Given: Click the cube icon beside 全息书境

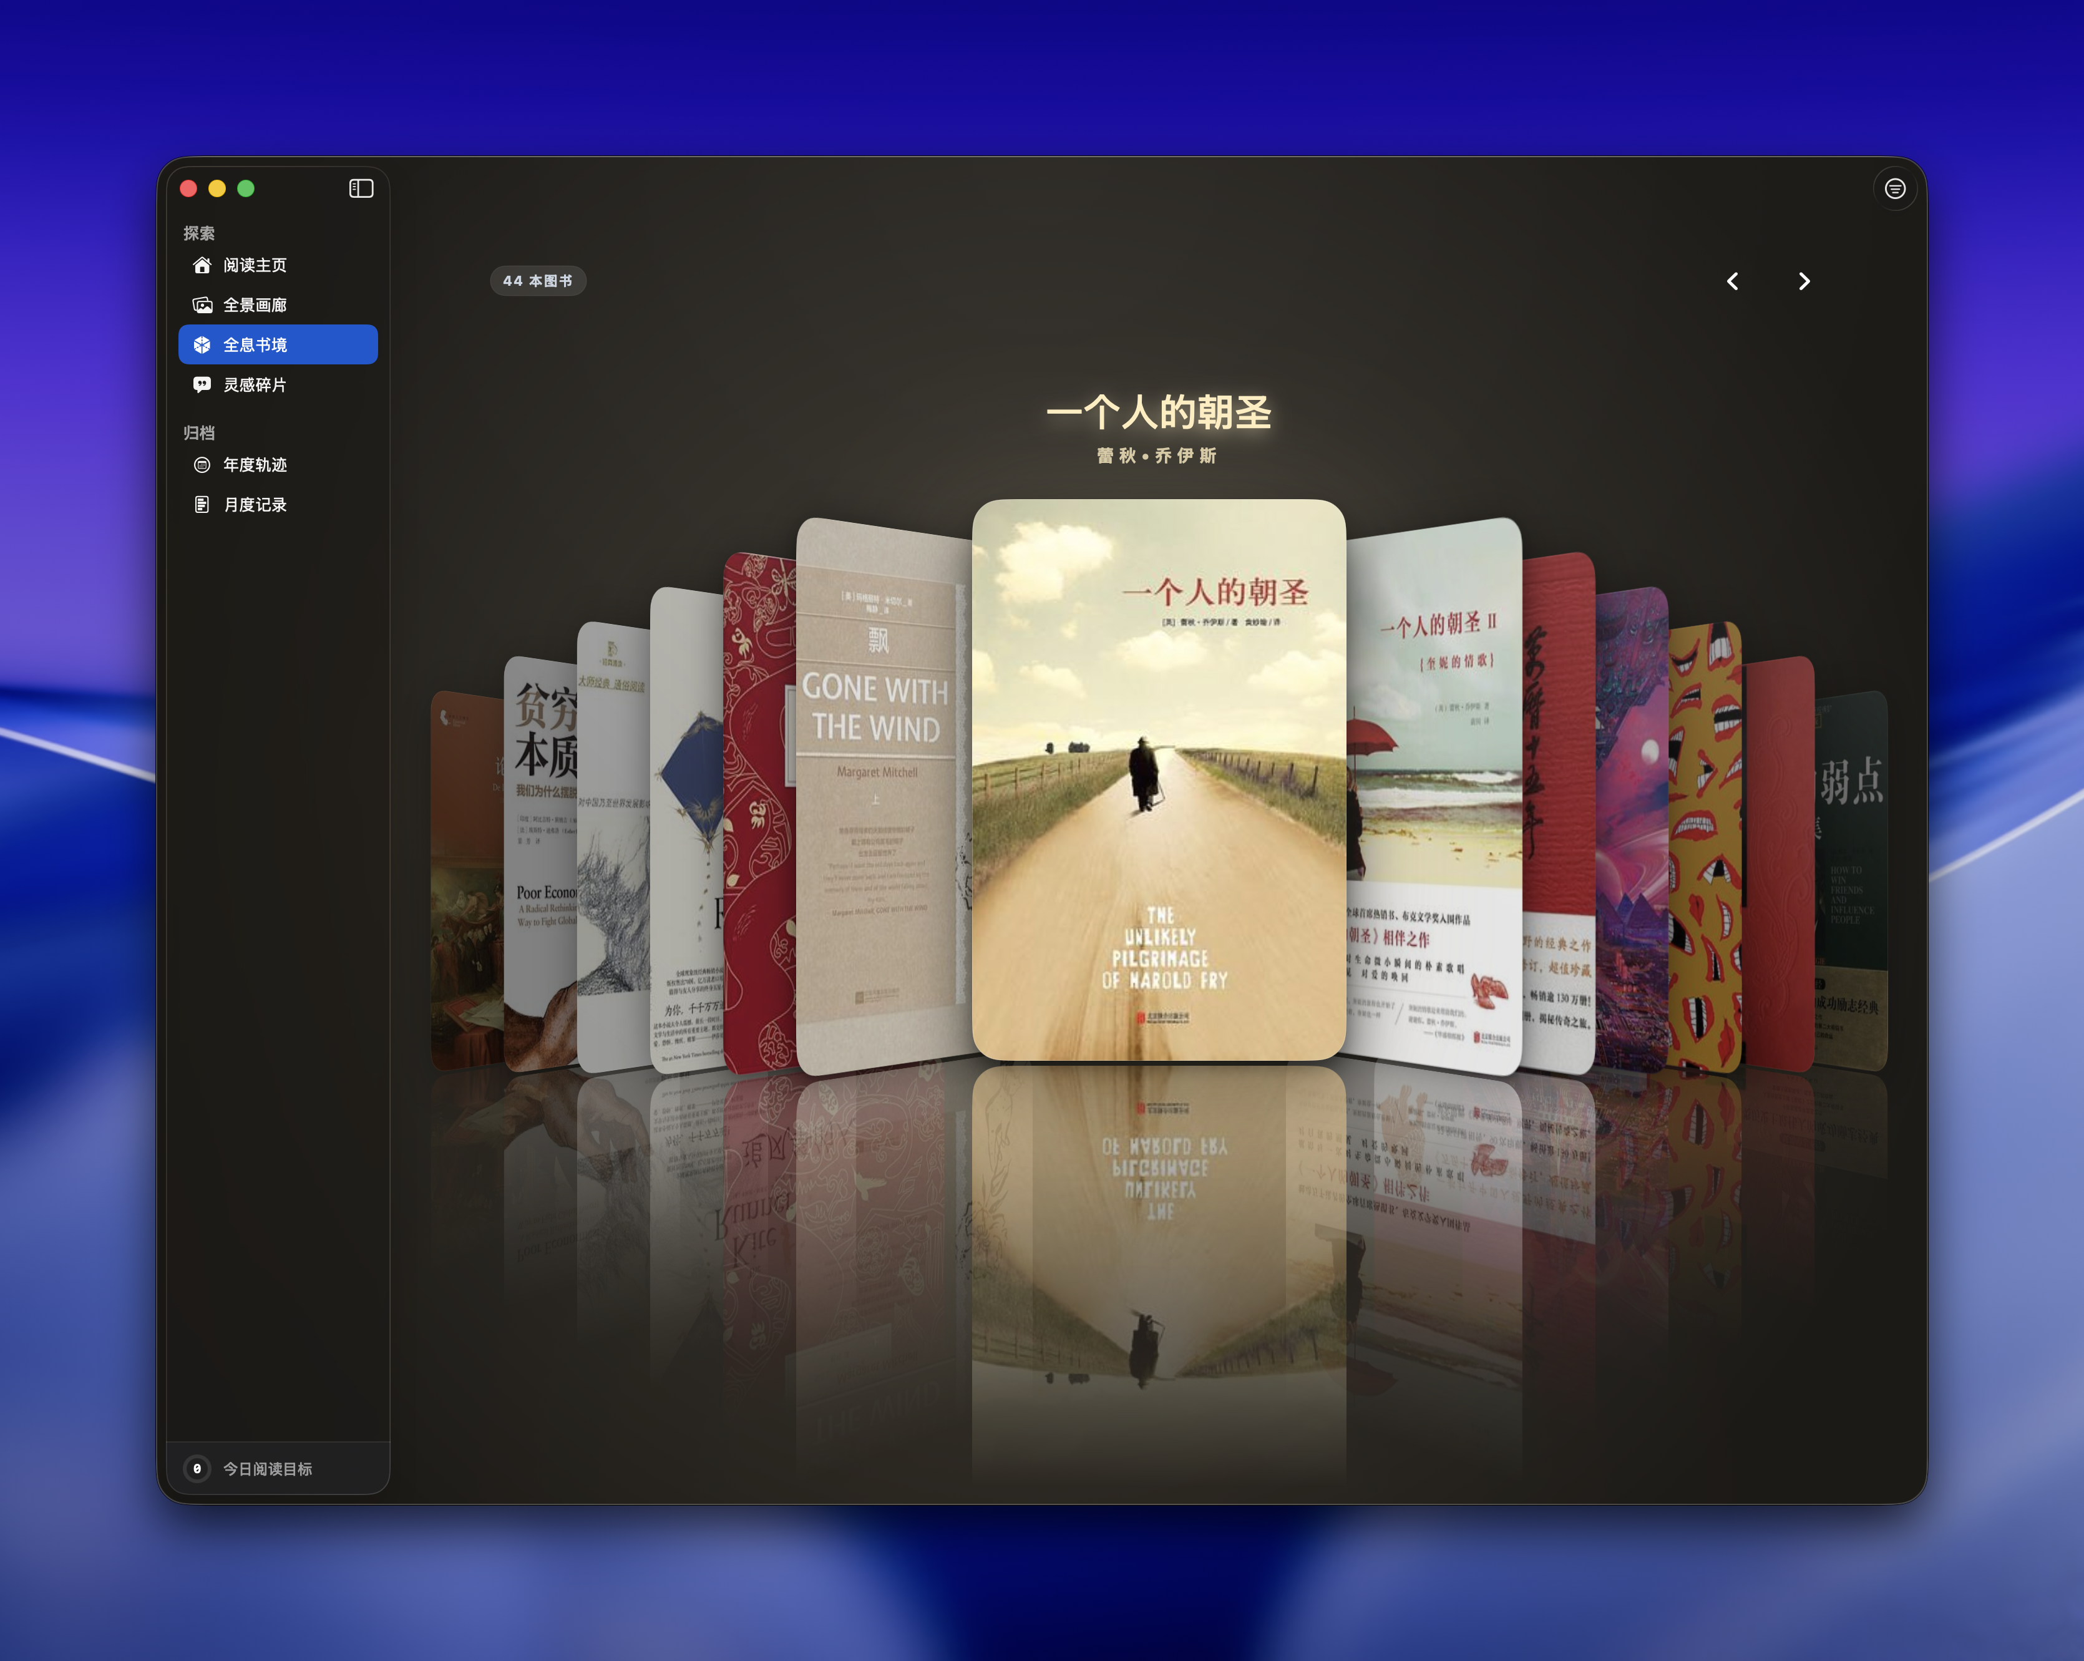Looking at the screenshot, I should click(x=202, y=345).
